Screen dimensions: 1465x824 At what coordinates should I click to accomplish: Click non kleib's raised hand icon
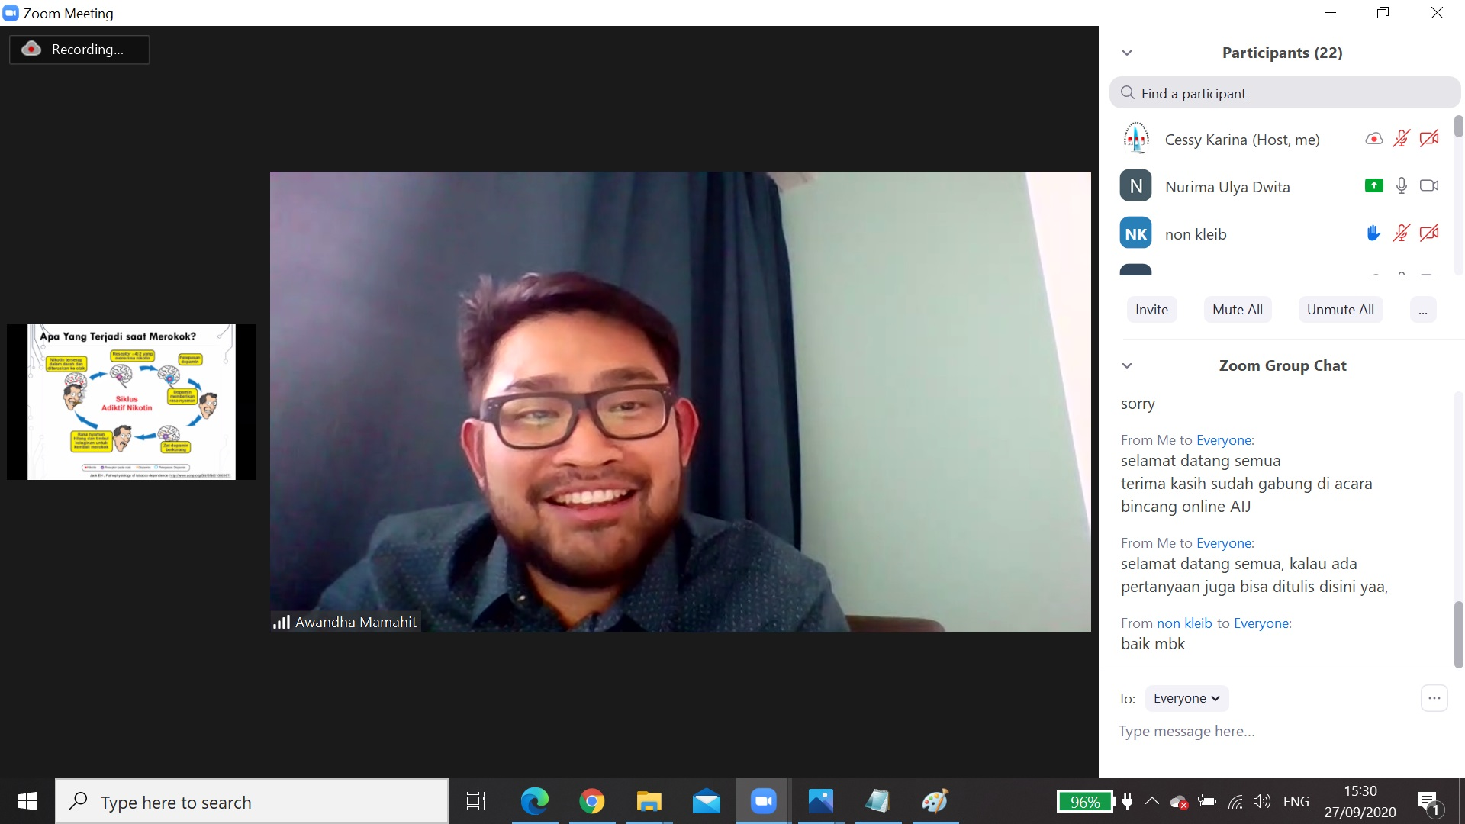(x=1373, y=233)
